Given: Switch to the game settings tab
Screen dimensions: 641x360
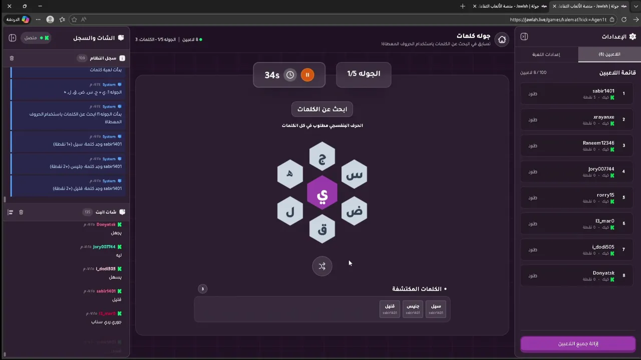Looking at the screenshot, I should (546, 54).
